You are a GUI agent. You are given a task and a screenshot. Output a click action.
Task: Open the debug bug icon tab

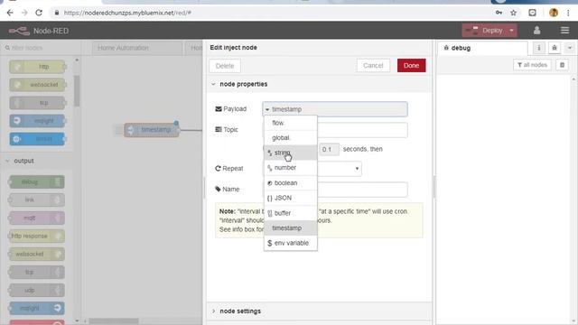pyautogui.click(x=554, y=48)
